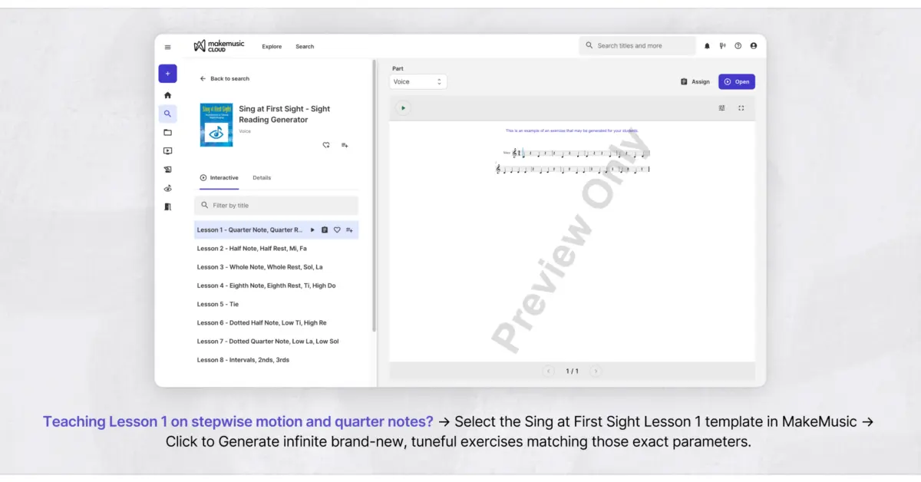Open the hamburger navigation menu
Viewport: 921px width, 482px height.
pyautogui.click(x=168, y=47)
